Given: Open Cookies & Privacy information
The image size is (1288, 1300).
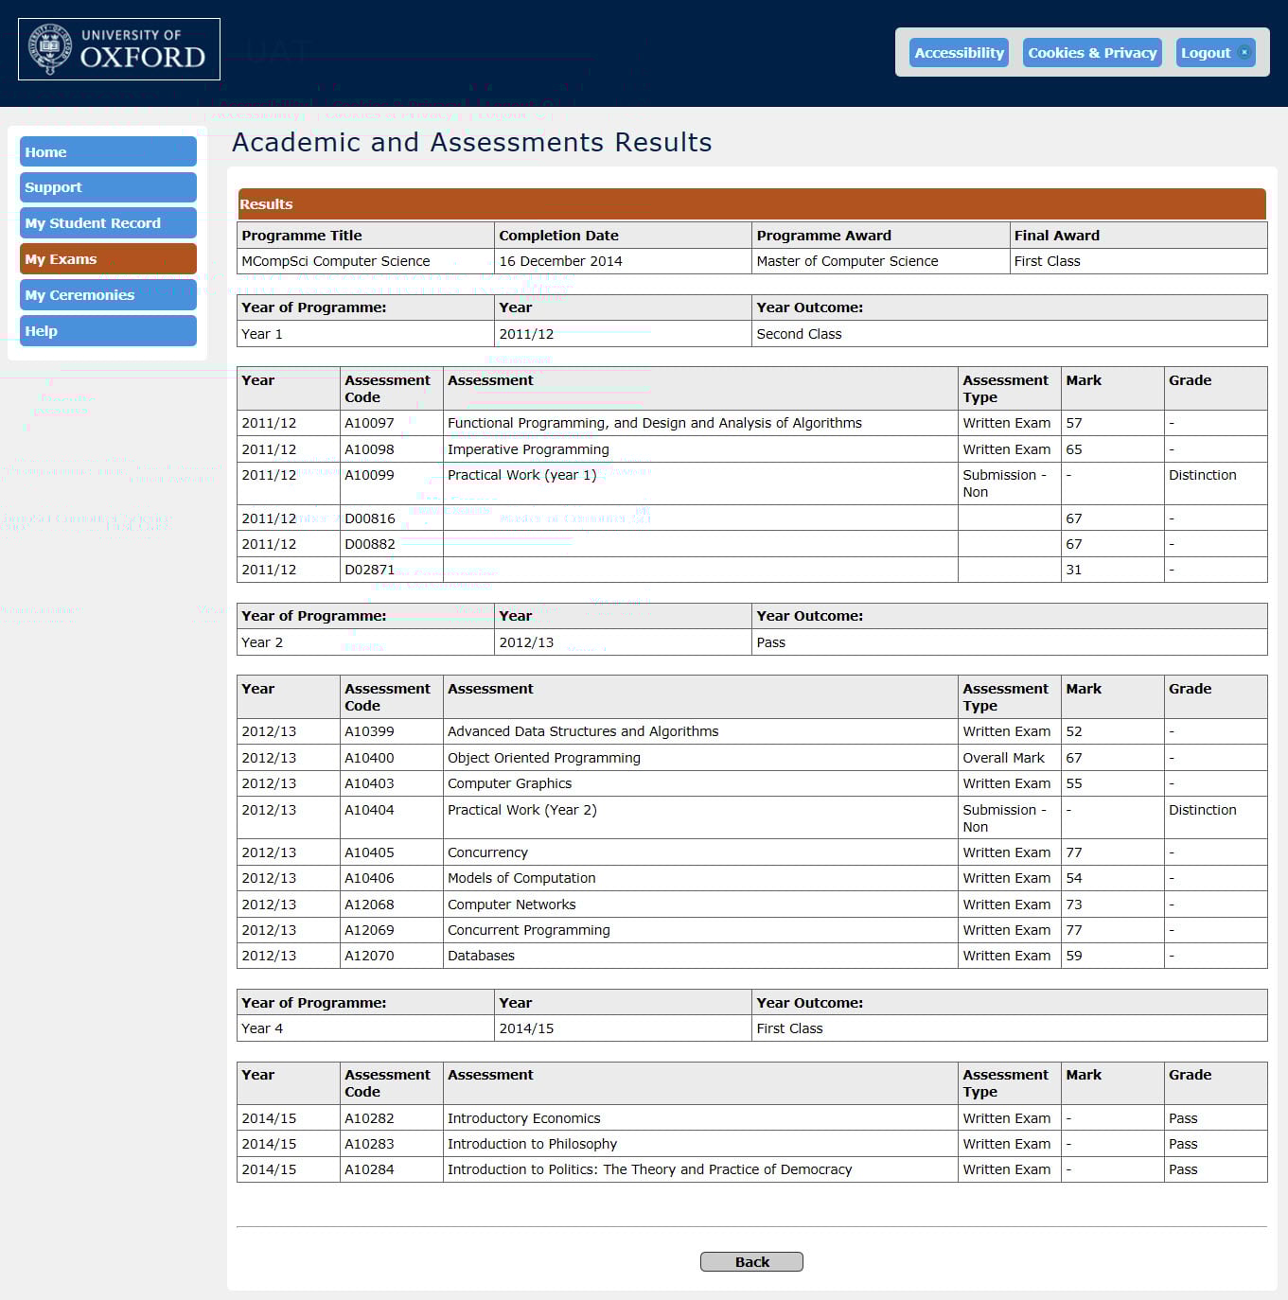Looking at the screenshot, I should pos(1092,53).
